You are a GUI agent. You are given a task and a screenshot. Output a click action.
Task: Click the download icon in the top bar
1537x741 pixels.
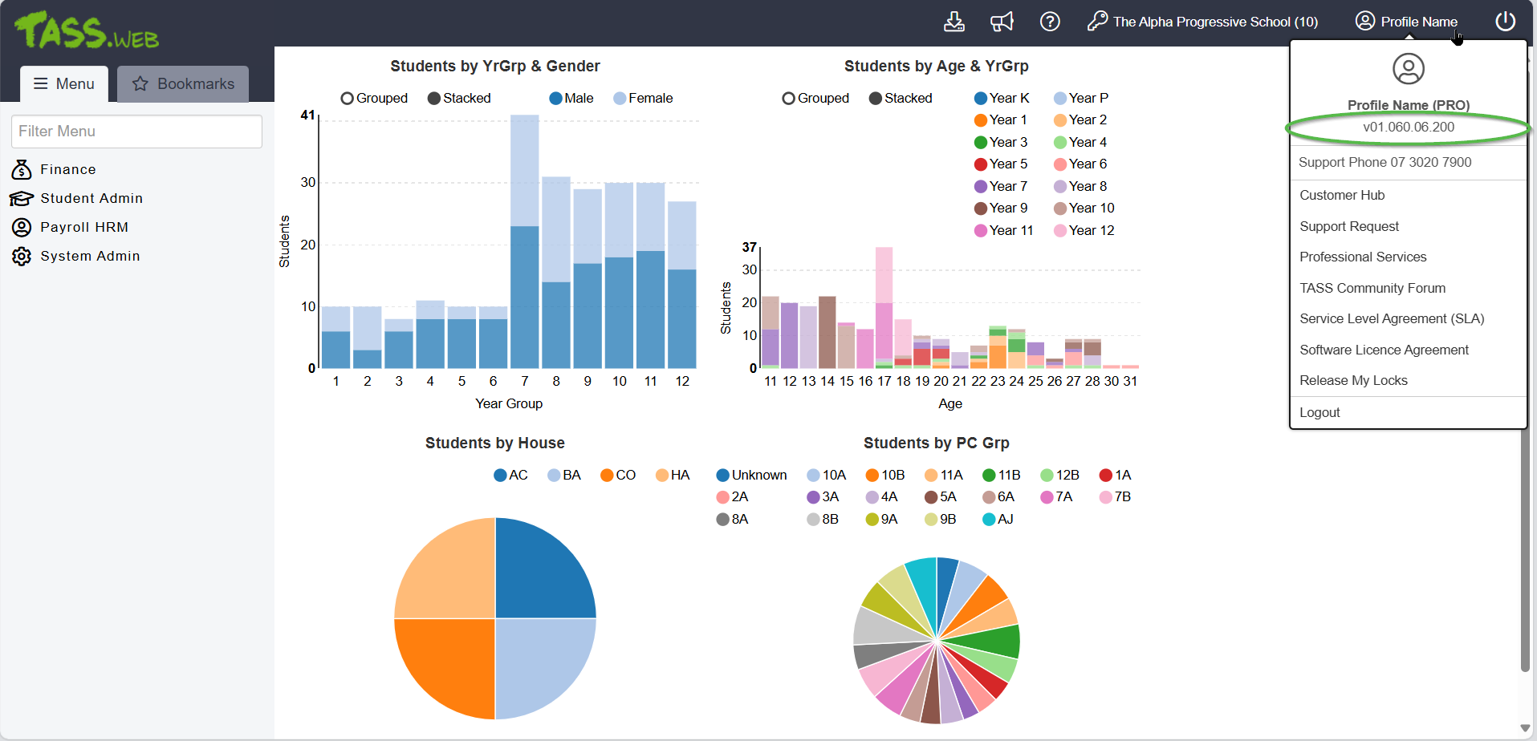954,22
